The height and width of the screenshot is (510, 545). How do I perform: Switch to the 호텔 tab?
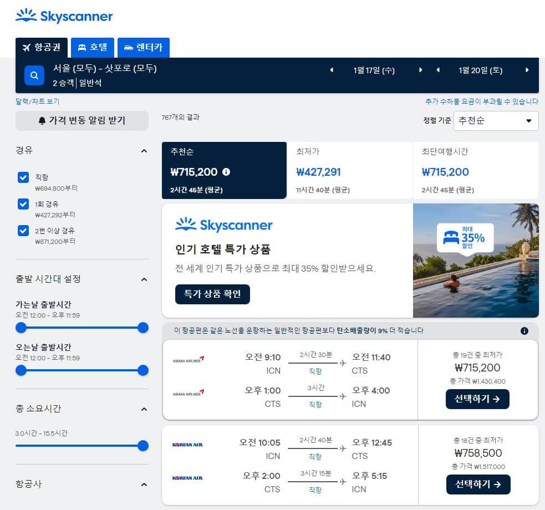[x=93, y=48]
